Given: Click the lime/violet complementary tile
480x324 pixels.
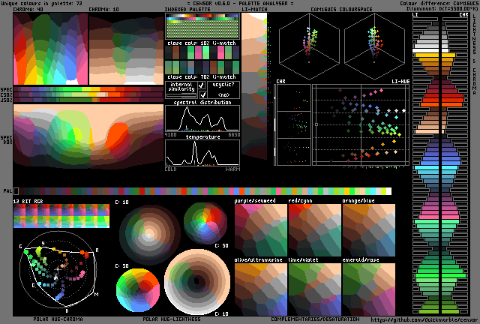Looking at the screenshot, I should coord(315,289).
